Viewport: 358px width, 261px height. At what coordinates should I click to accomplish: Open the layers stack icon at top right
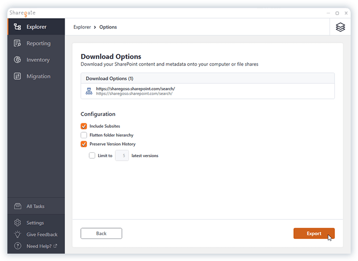tap(340, 27)
